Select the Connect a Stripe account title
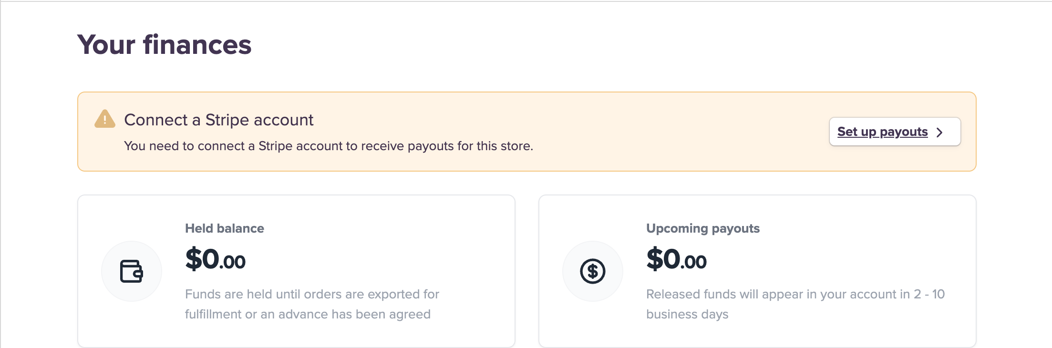1052x348 pixels. [x=218, y=120]
